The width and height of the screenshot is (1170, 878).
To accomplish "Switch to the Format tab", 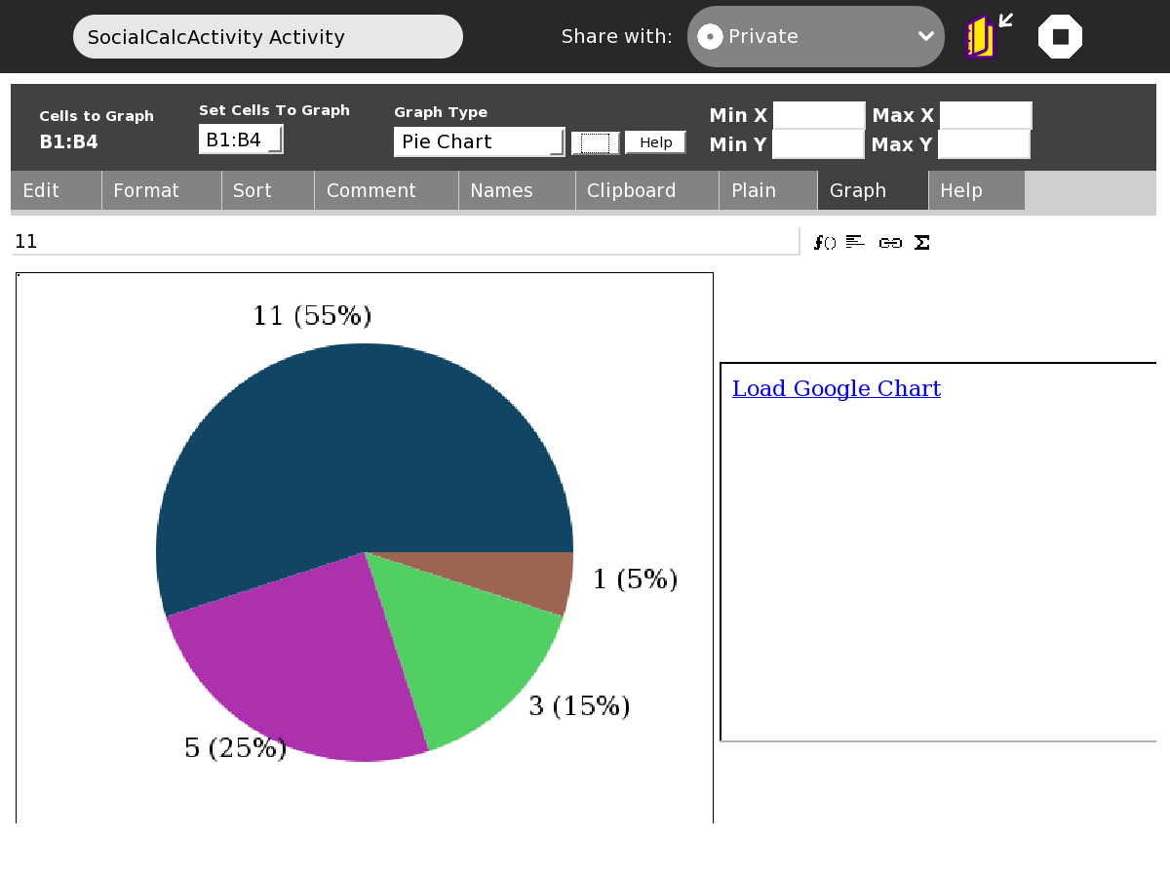I will [162, 190].
